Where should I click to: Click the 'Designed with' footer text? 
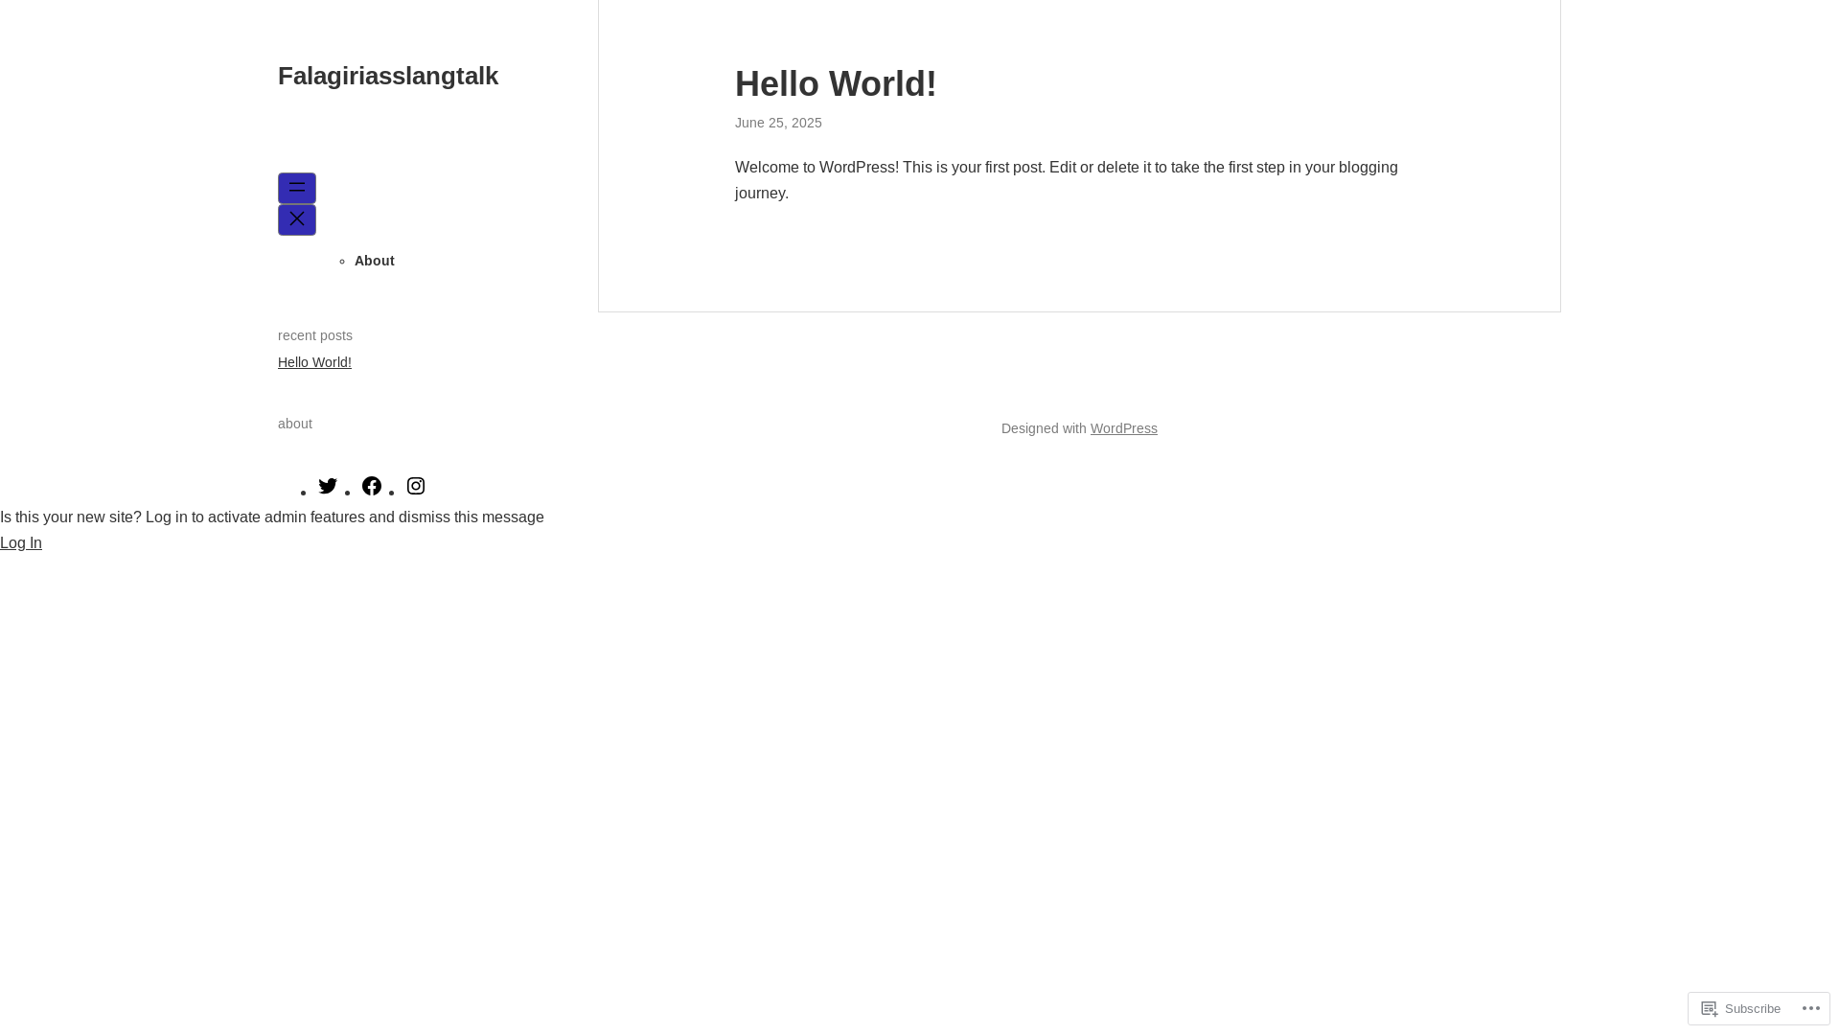(1044, 428)
